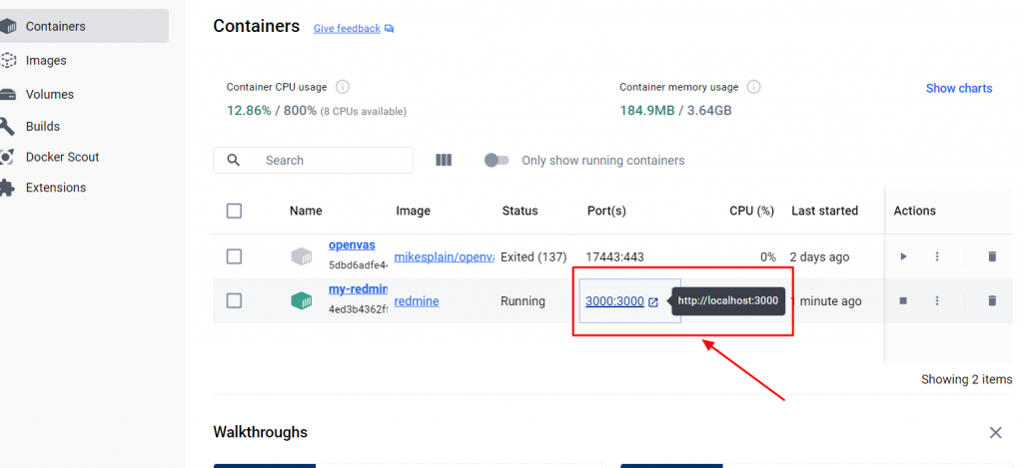Click the feedback speech bubble icon

pyautogui.click(x=389, y=29)
